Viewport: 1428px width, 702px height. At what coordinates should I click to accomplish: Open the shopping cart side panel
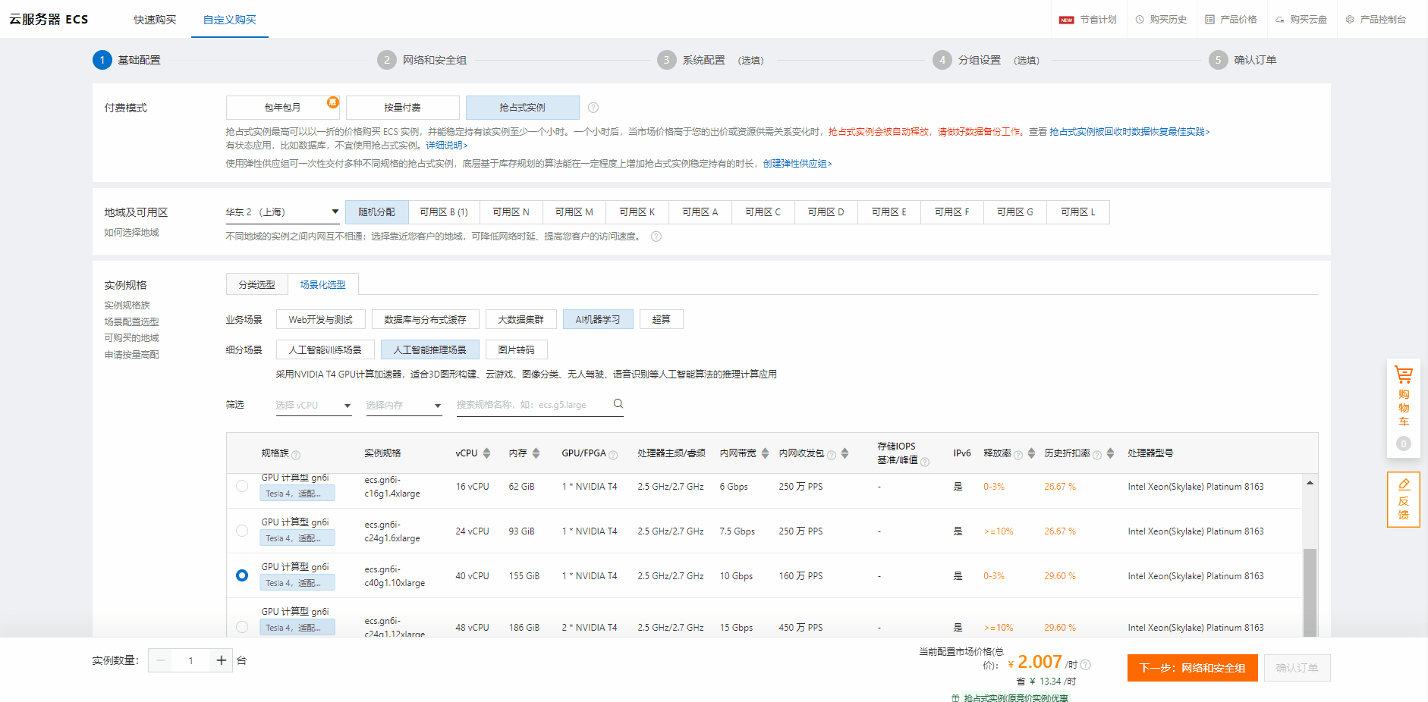click(1403, 394)
